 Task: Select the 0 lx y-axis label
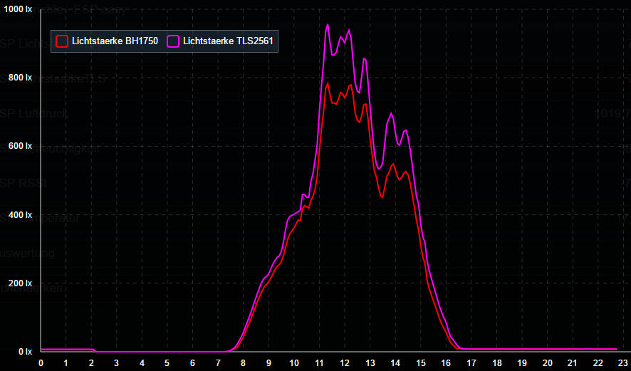point(25,351)
